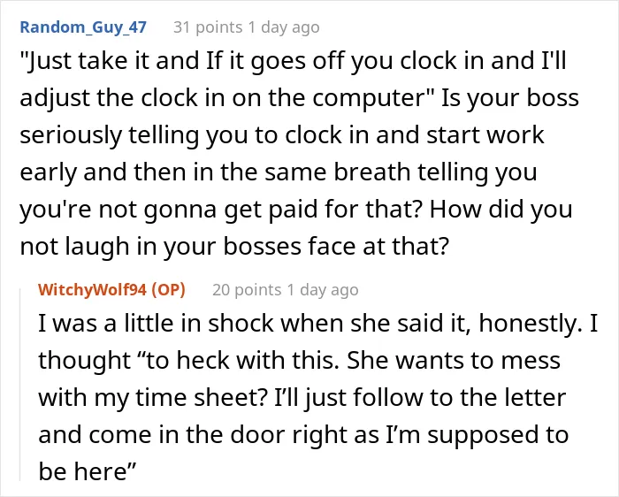Click the 20 points score
Image resolution: width=619 pixels, height=497 pixels.
pos(247,290)
